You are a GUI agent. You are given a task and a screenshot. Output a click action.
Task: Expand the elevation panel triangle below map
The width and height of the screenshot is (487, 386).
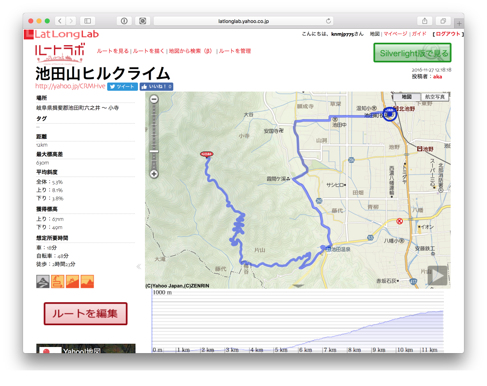tap(298, 286)
